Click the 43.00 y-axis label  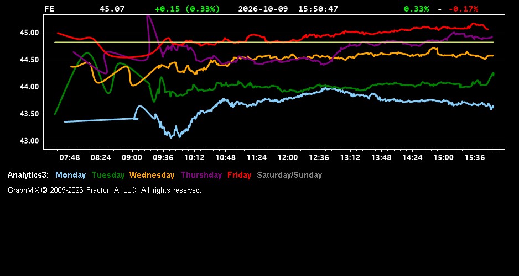pyautogui.click(x=29, y=141)
